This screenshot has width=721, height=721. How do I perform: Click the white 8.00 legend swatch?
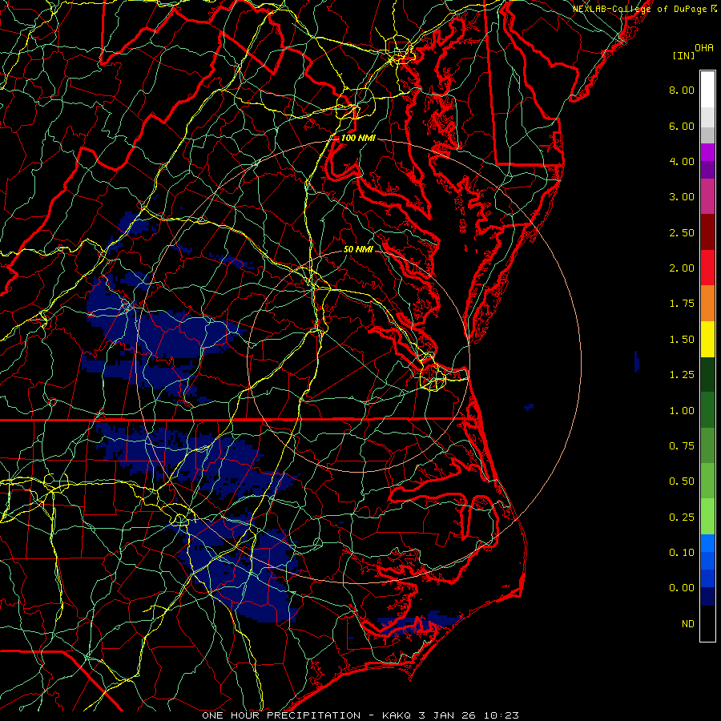coord(707,90)
